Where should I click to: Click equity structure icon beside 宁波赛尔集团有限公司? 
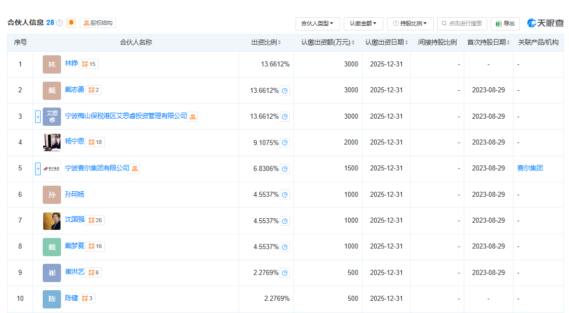point(135,168)
